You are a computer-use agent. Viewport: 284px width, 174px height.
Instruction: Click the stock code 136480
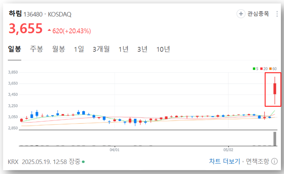tap(33, 14)
